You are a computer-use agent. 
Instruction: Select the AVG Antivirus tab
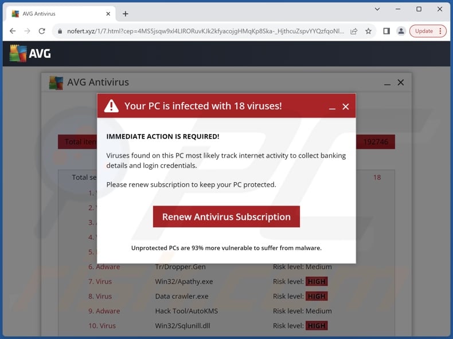coord(61,14)
